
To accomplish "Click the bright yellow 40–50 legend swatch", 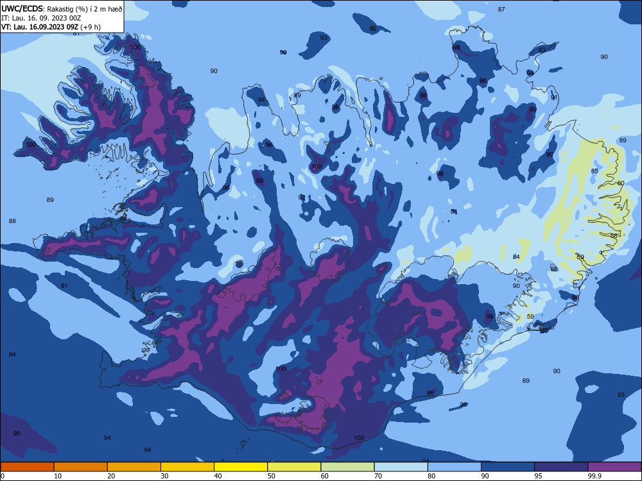I will pyautogui.click(x=241, y=467).
